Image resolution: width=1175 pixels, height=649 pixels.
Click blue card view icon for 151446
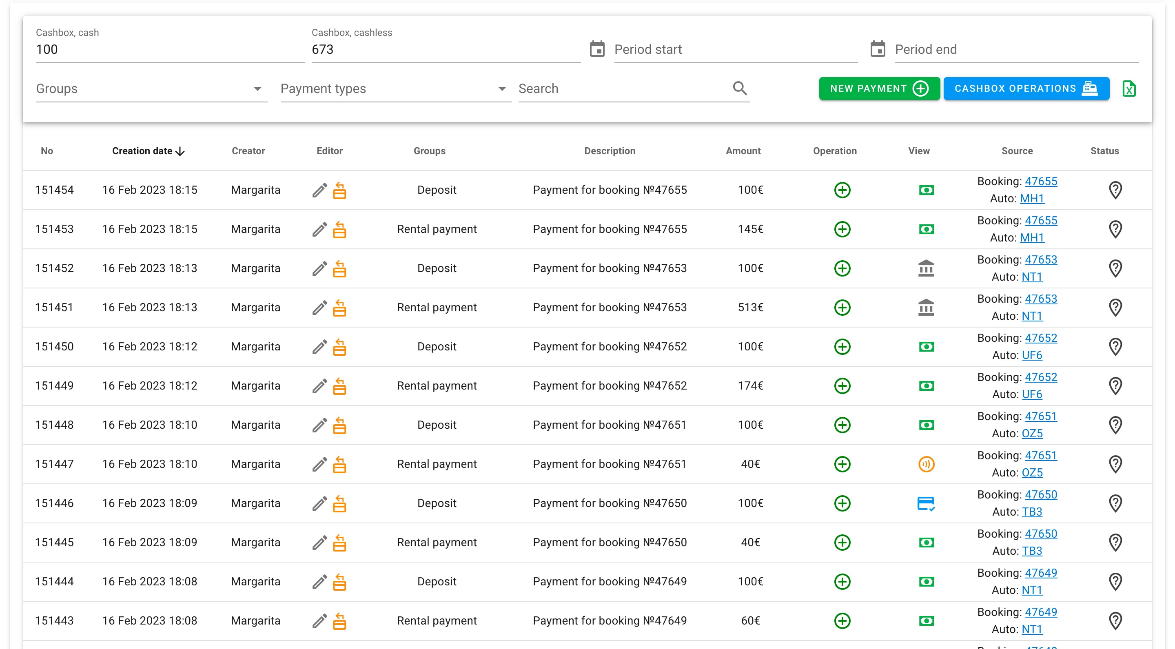click(x=926, y=503)
